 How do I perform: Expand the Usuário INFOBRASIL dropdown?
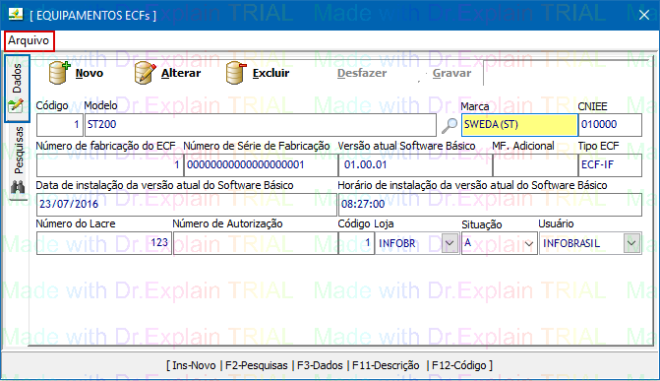pos(631,243)
